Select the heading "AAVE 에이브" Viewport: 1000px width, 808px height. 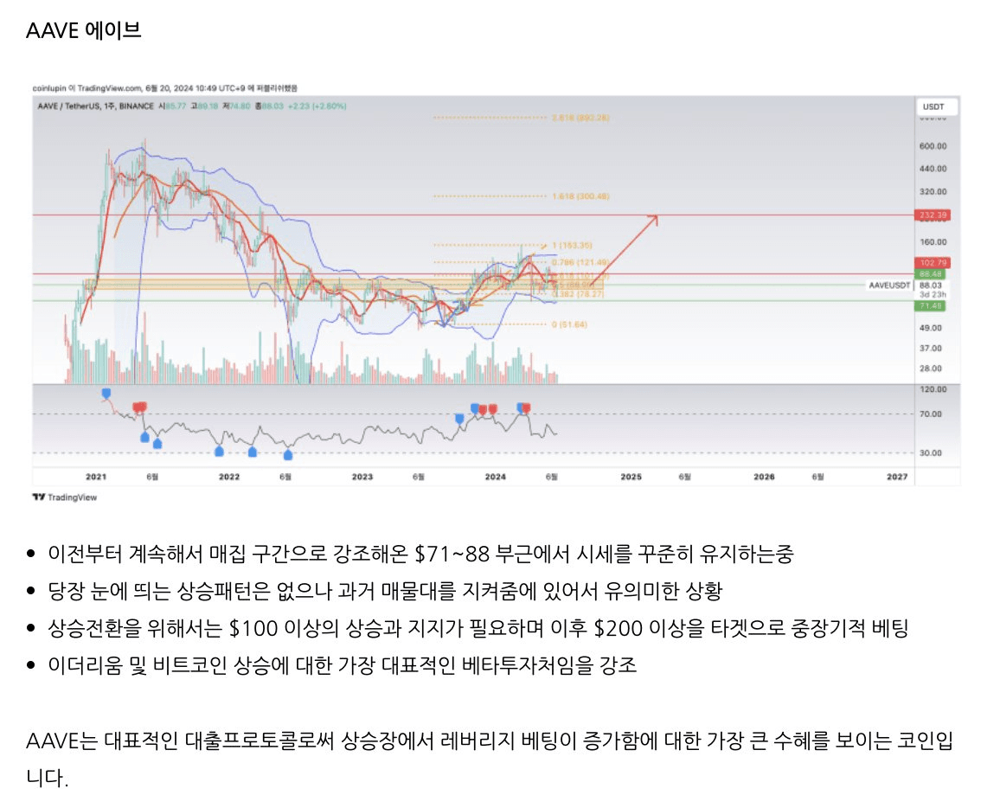click(x=84, y=30)
